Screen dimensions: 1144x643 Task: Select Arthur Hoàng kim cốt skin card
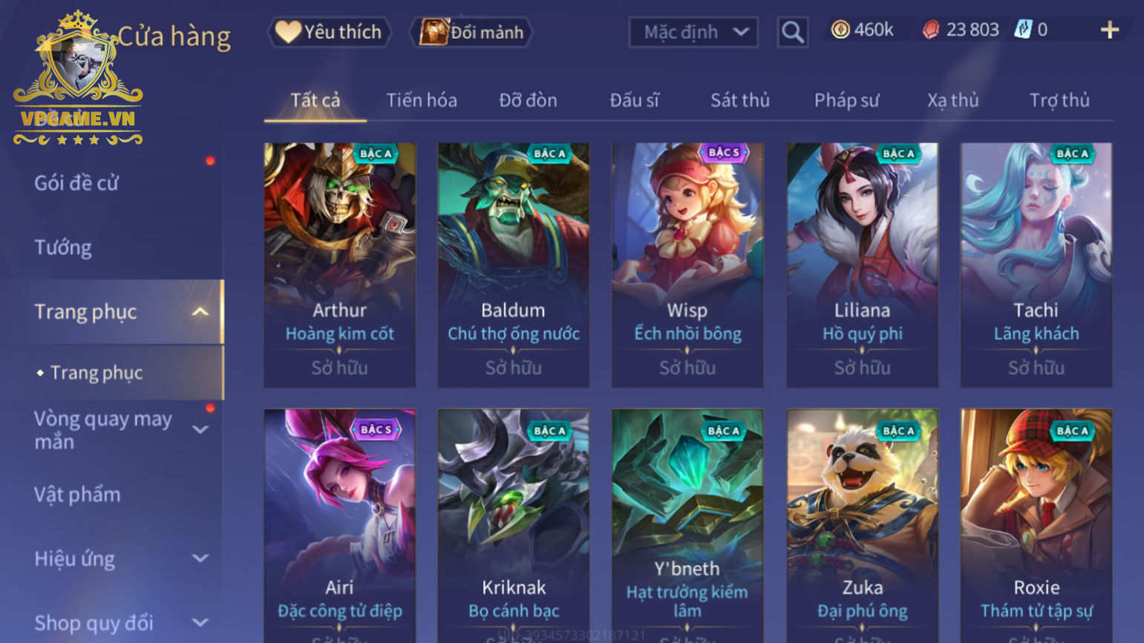point(340,265)
